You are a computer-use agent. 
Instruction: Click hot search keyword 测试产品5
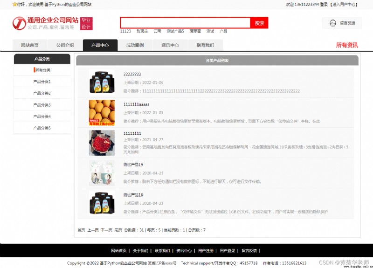pos(175,31)
